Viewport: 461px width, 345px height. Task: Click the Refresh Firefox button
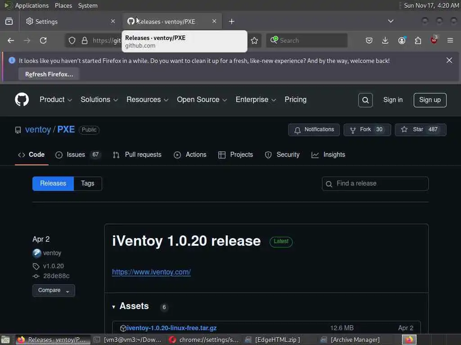[x=49, y=74]
